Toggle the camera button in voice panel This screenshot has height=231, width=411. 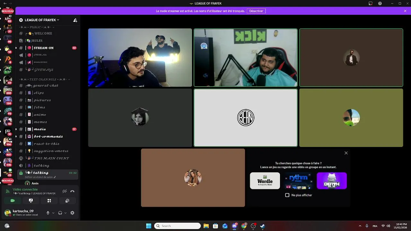click(13, 201)
